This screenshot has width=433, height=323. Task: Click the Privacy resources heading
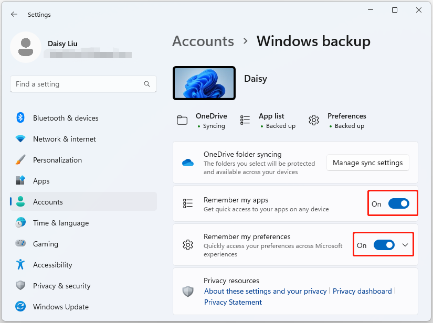pos(231,281)
